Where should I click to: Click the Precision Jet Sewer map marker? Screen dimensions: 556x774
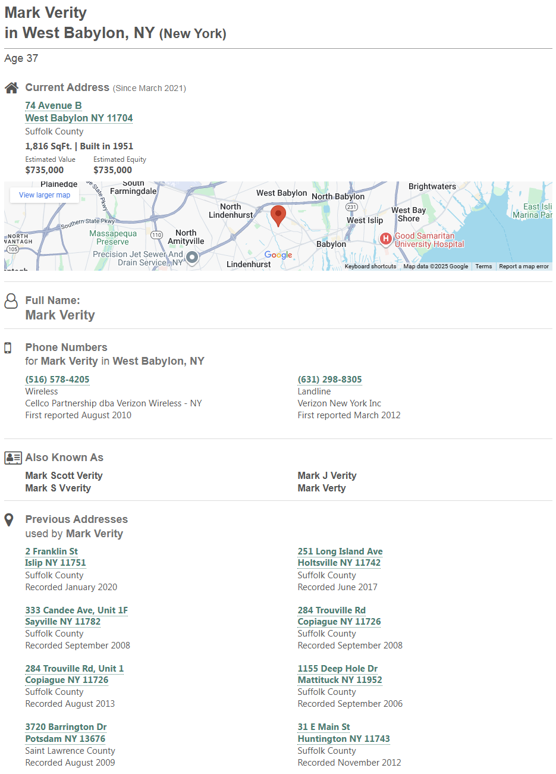tap(191, 258)
